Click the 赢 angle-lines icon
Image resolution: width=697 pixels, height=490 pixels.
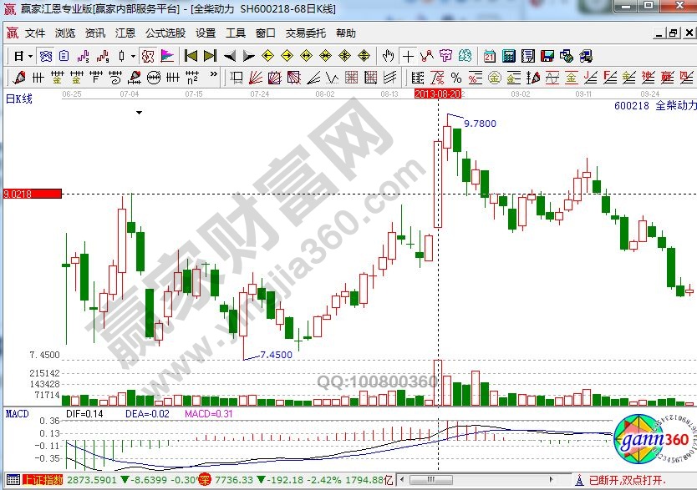tap(667, 78)
